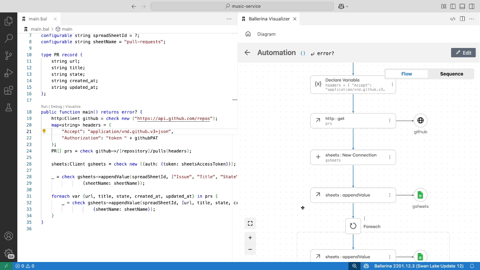Open the Testing flask view
Image resolution: width=480 pixels, height=270 pixels.
pos(8,107)
